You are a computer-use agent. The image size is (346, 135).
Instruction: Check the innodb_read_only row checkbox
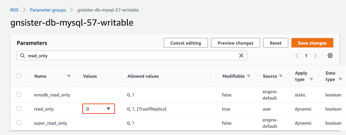pyautogui.click(x=19, y=95)
